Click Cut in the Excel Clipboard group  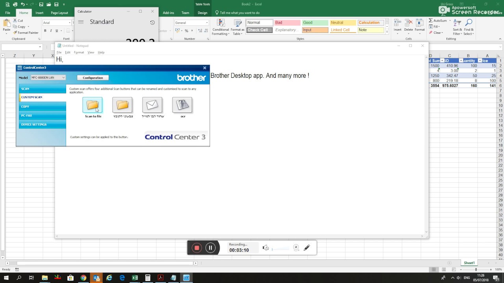[x=18, y=20]
